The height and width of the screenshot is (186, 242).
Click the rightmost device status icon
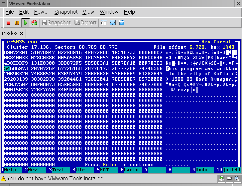(237, 179)
